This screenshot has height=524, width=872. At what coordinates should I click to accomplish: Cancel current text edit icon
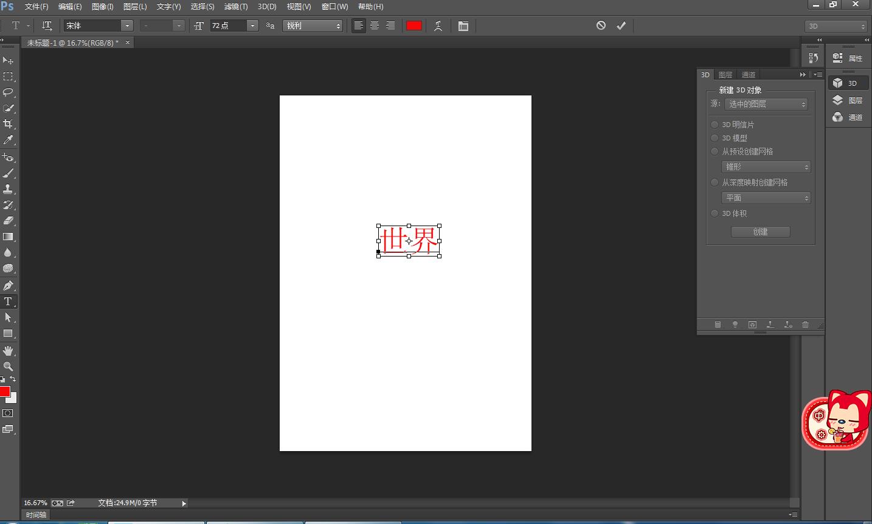point(601,26)
